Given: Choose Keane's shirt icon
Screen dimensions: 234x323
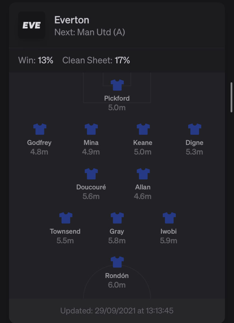Looking at the screenshot, I should click(x=143, y=129).
